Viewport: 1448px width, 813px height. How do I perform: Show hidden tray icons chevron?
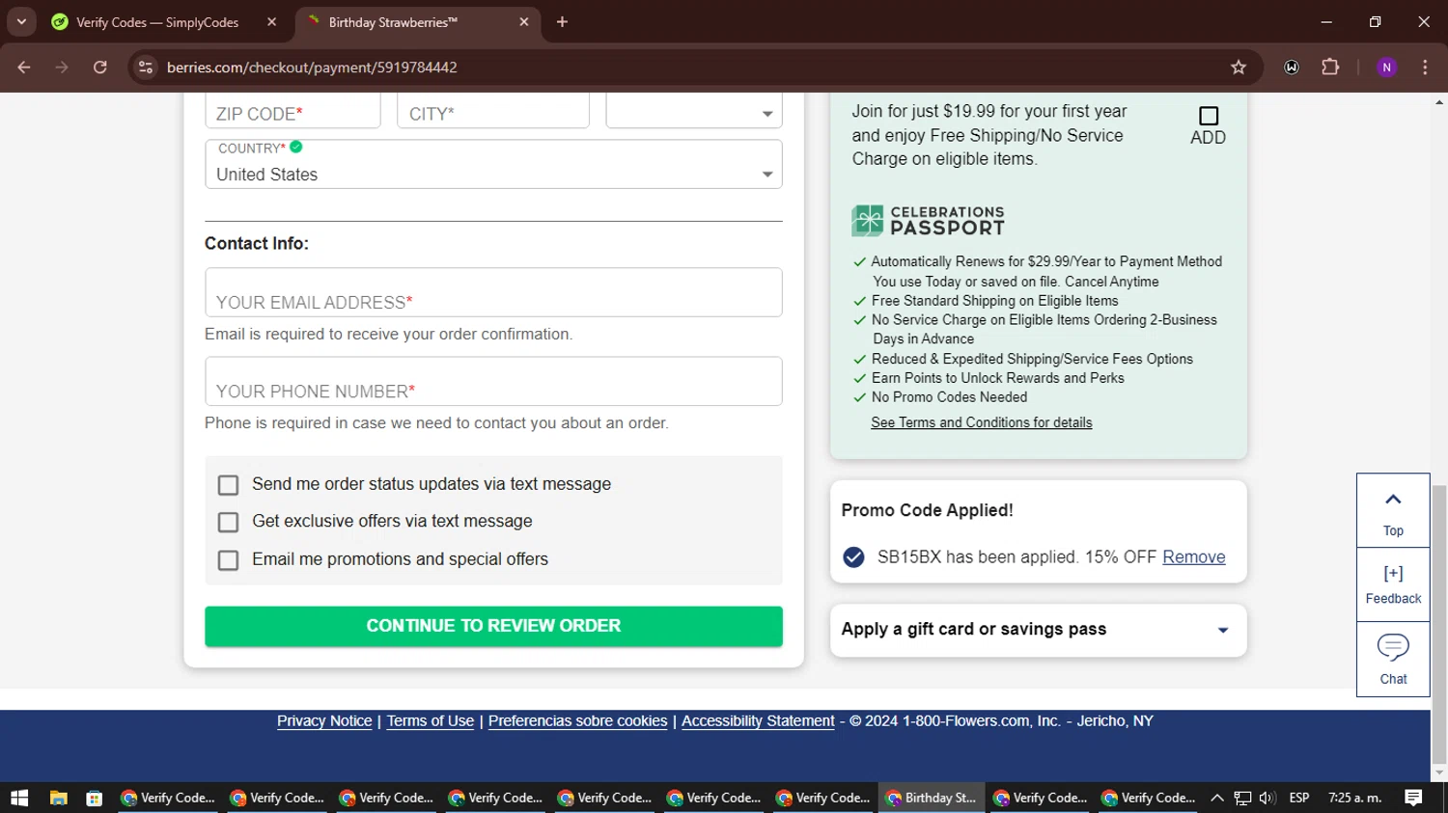click(1217, 798)
